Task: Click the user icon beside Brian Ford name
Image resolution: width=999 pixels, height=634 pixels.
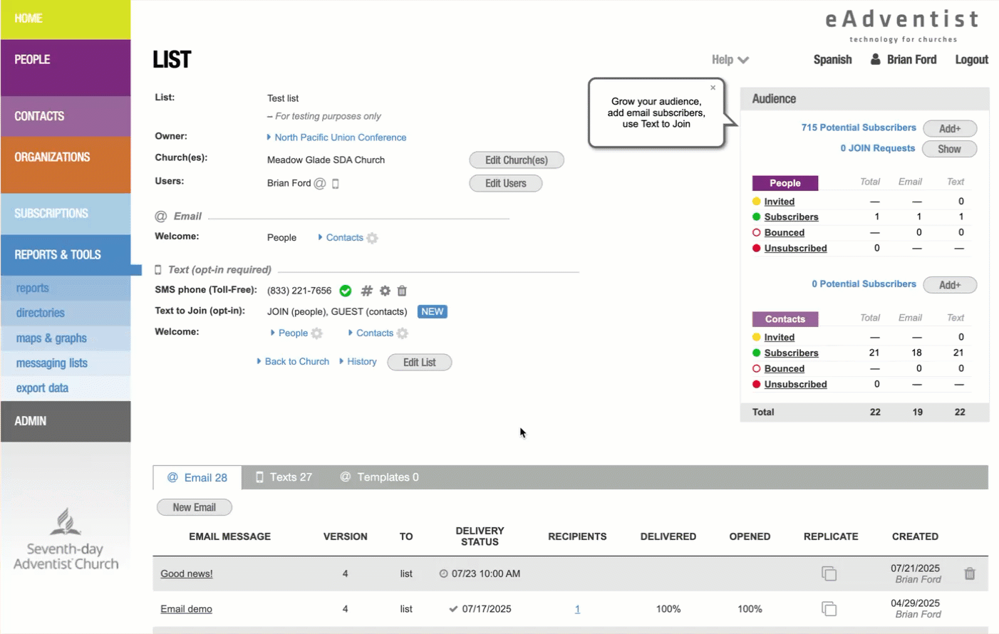Action: (x=875, y=59)
